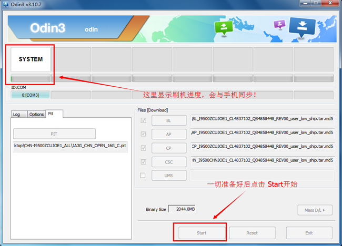The image size is (342, 246).
Task: Click the Files [Download] group label
Action: coord(153,110)
